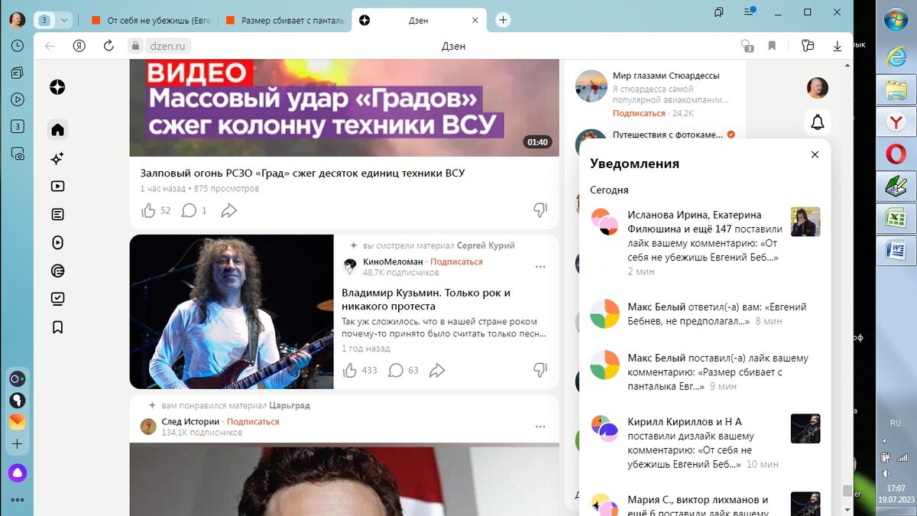Switch to the Размер сбивает с панталыка tab
The height and width of the screenshot is (516, 917).
(284, 21)
